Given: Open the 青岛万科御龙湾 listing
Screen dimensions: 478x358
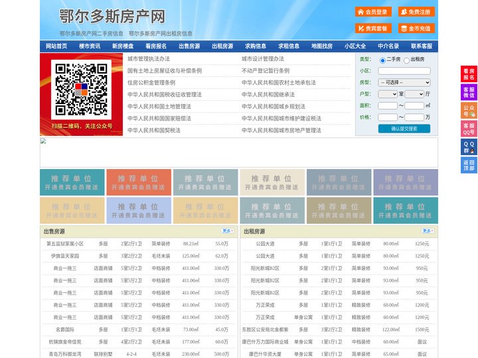Looking at the screenshot, I should coord(65,354).
